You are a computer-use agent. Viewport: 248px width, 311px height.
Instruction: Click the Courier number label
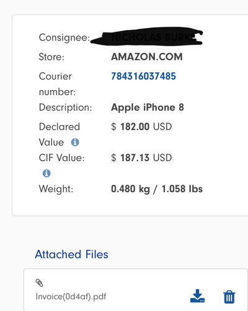tap(57, 84)
